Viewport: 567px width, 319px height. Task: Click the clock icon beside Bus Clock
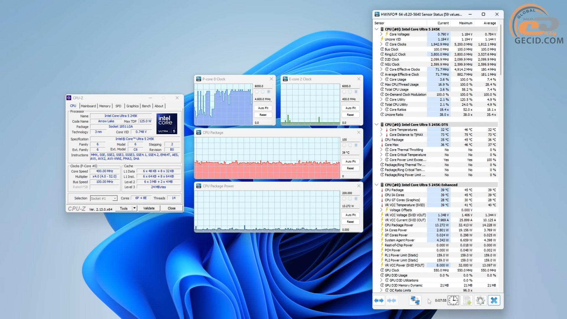point(382,49)
